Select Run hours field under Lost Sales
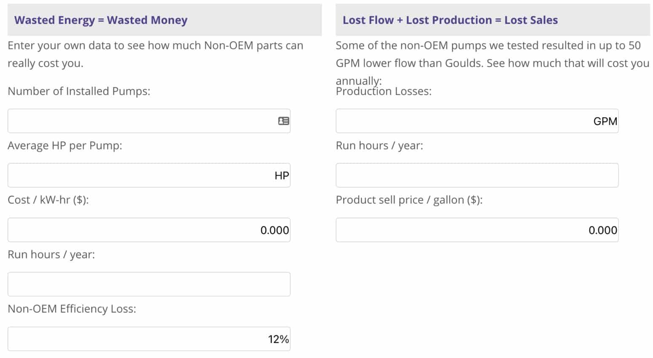This screenshot has width=653, height=358. (x=477, y=176)
